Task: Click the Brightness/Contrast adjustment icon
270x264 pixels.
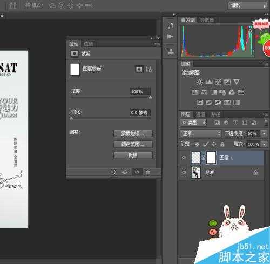Action: point(199,82)
